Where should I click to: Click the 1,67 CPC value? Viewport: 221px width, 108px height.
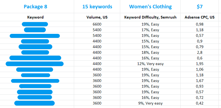click(x=200, y=81)
